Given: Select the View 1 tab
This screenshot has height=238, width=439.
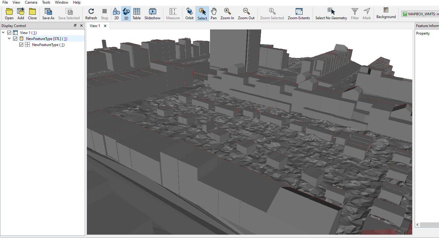Looking at the screenshot, I should coord(95,26).
